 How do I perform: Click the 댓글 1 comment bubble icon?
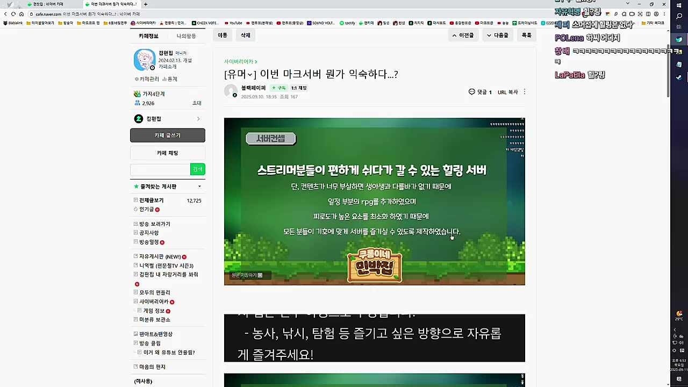(x=472, y=92)
